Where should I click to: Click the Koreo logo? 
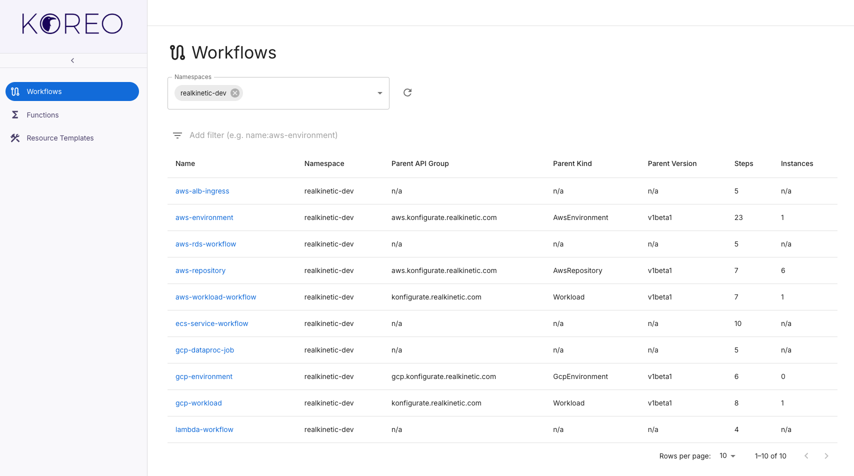(71, 23)
